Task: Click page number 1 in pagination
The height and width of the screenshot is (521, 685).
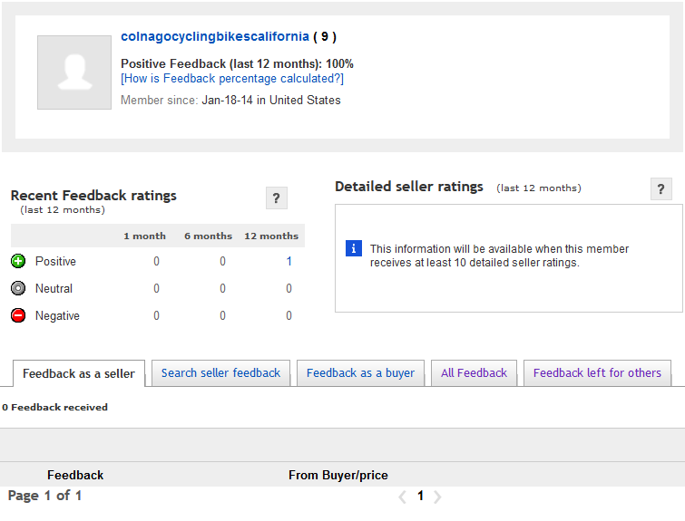Action: (x=421, y=497)
